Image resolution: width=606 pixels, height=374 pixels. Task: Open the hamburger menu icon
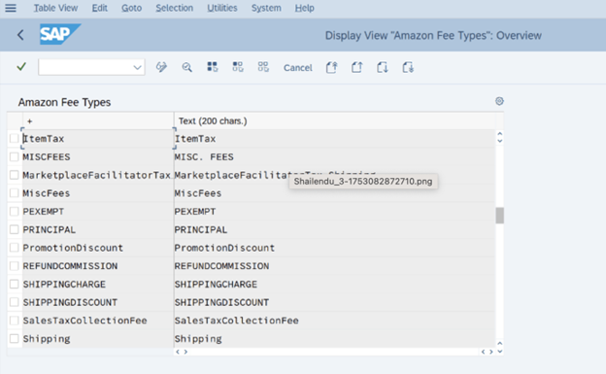point(11,8)
